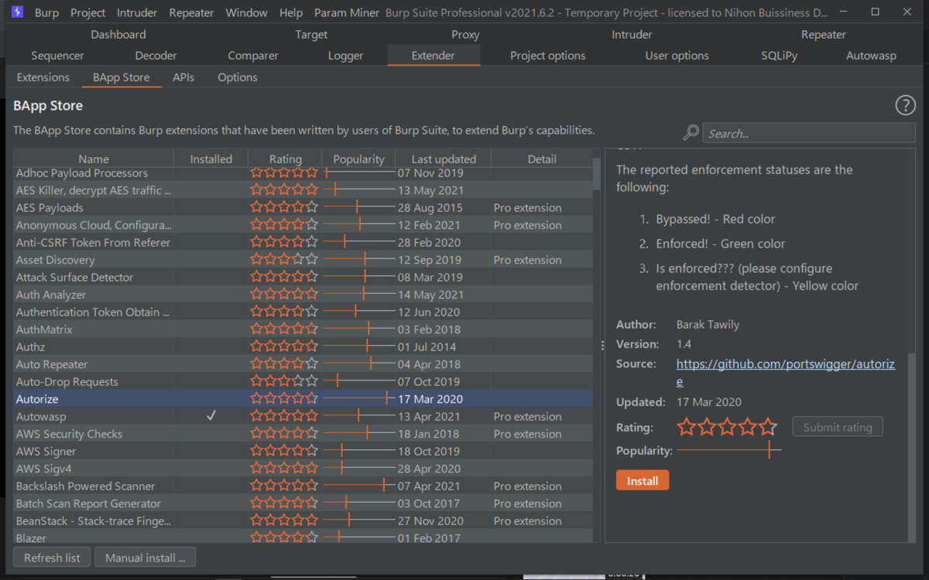Click the Burp Suite logo icon
The height and width of the screenshot is (580, 929).
click(17, 12)
